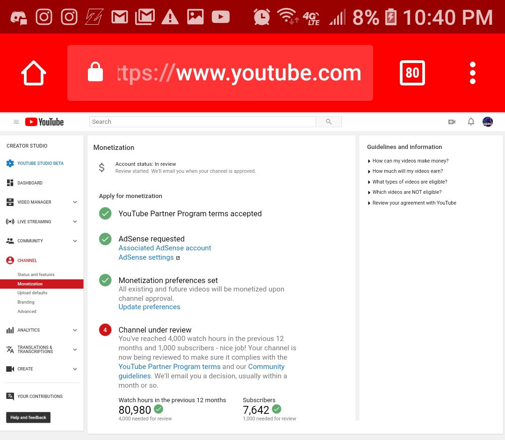Open YouTube Studio Beta
Image resolution: width=505 pixels, height=440 pixels.
[x=41, y=163]
